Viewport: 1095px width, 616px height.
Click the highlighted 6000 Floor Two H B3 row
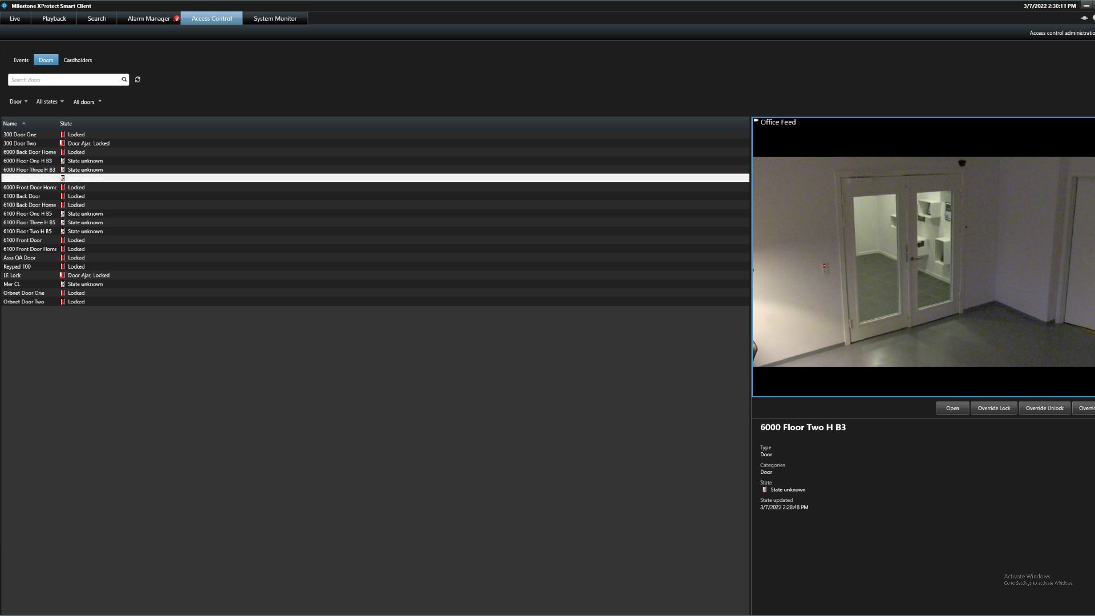(x=375, y=179)
